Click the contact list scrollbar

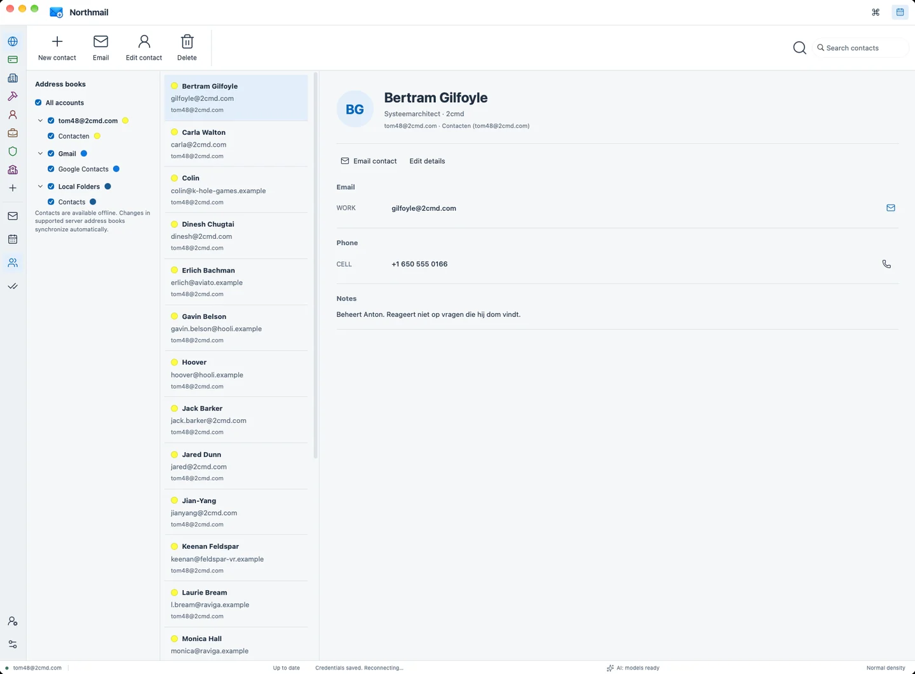tap(316, 267)
